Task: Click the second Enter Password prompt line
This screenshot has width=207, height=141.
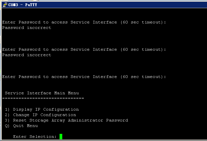Action: pos(84,49)
